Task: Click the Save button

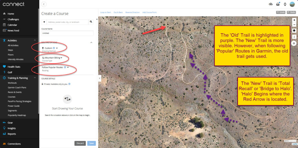Action: 91,143
